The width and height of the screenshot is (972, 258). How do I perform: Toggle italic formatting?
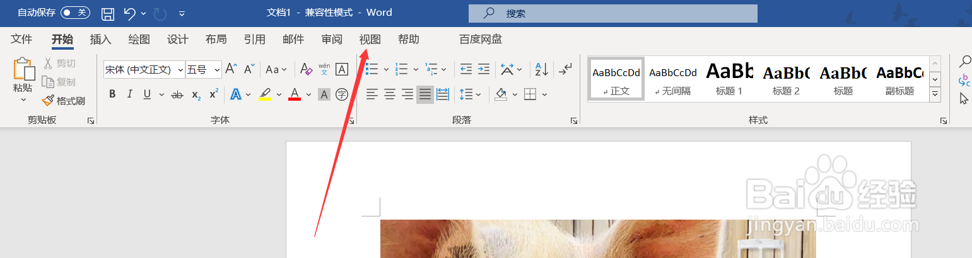[130, 94]
